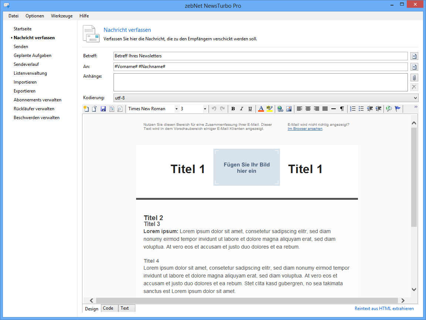Viewport: 426px width, 320px height.
Task: Click into the An recipient field
Action: pos(261,67)
